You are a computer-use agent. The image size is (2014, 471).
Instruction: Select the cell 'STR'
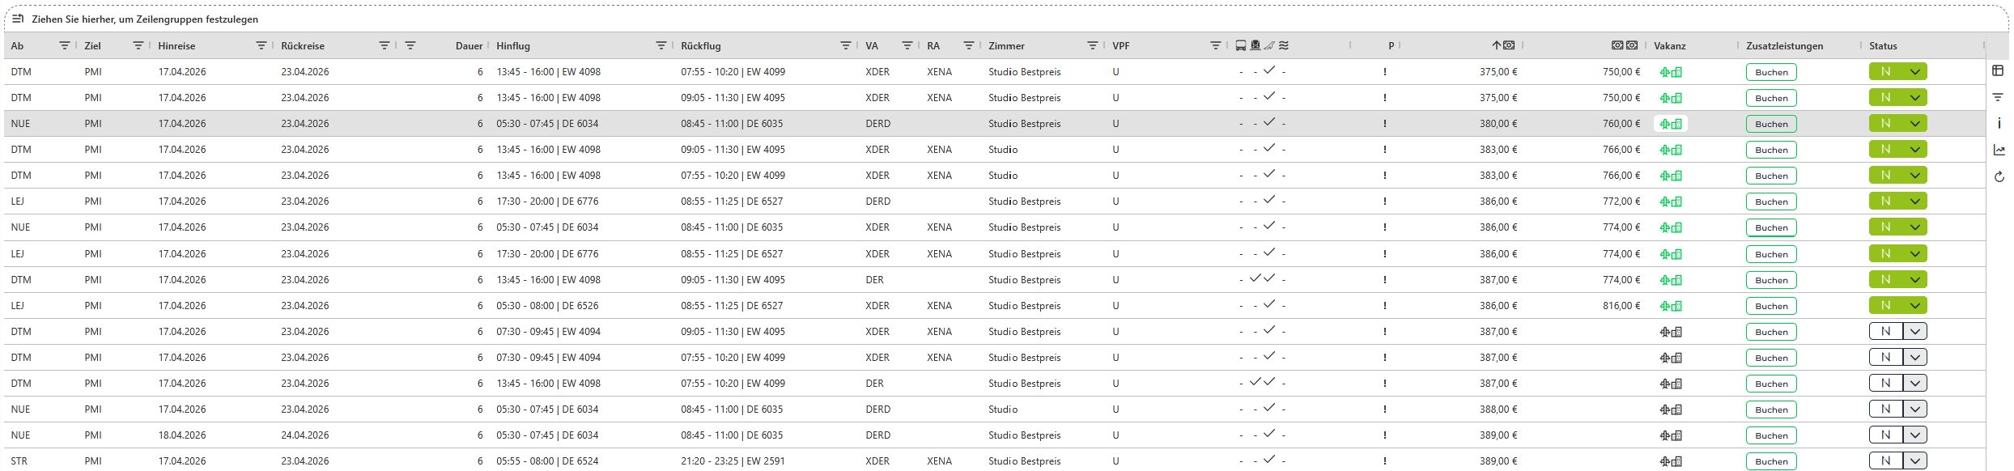19,461
